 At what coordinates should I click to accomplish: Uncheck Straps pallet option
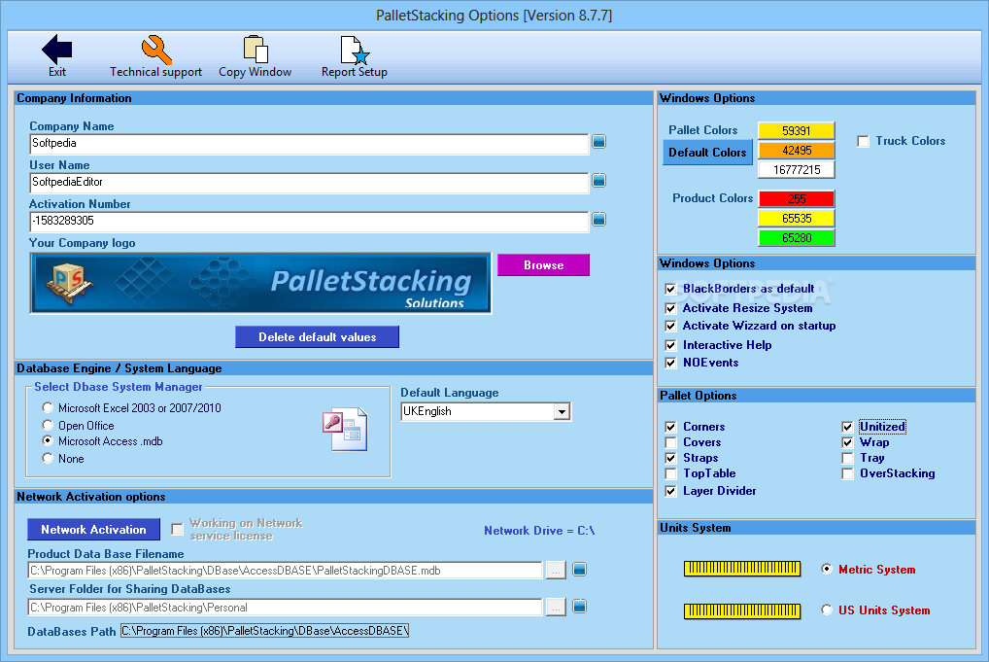coord(670,458)
